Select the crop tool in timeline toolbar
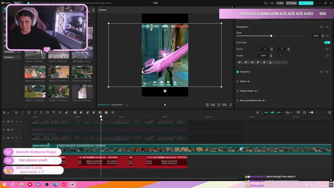Viewport: 334px width, 188px height. 60,113
